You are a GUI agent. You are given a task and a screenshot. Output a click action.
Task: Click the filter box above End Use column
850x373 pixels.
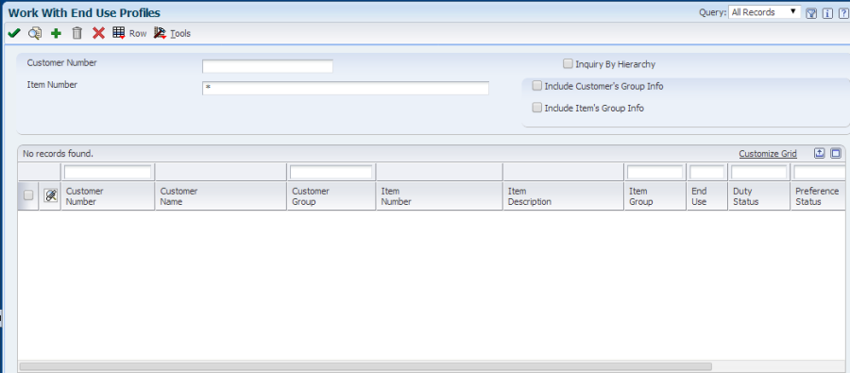point(706,173)
